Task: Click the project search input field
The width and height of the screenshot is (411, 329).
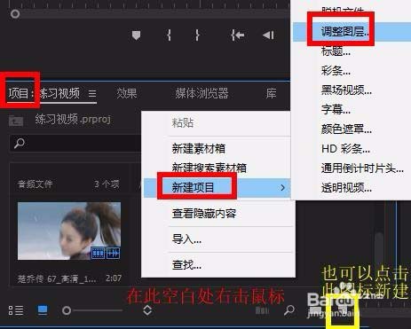Action: (75, 144)
